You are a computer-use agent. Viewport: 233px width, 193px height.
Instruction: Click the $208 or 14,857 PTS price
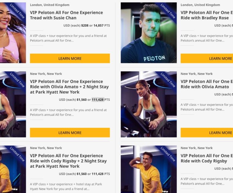pyautogui.click(x=96, y=25)
